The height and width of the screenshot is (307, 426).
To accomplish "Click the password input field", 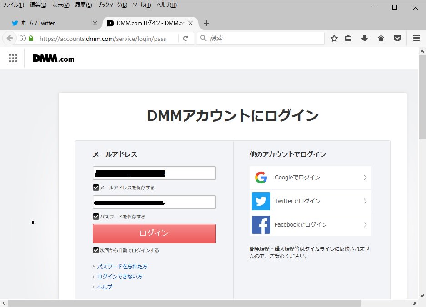I will click(x=154, y=202).
